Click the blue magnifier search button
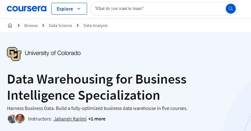The width and height of the screenshot is (251, 131). (230, 9)
